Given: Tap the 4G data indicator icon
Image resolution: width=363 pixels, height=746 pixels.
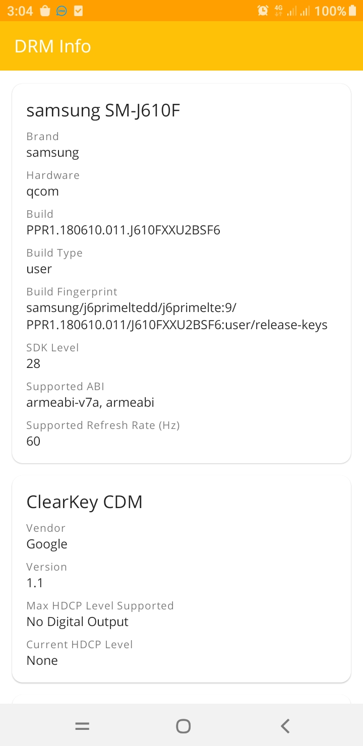Looking at the screenshot, I should click(278, 10).
